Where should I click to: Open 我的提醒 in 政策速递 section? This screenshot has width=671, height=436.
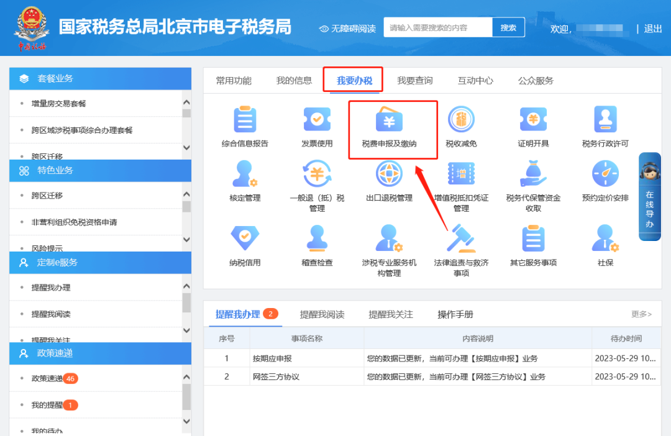47,405
